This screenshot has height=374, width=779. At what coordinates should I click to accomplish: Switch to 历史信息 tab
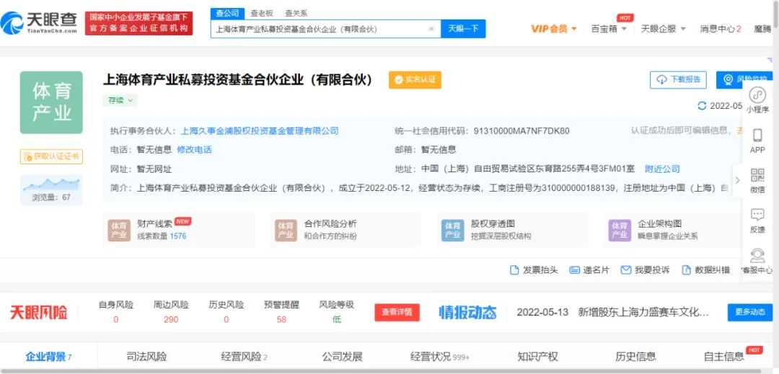point(635,356)
